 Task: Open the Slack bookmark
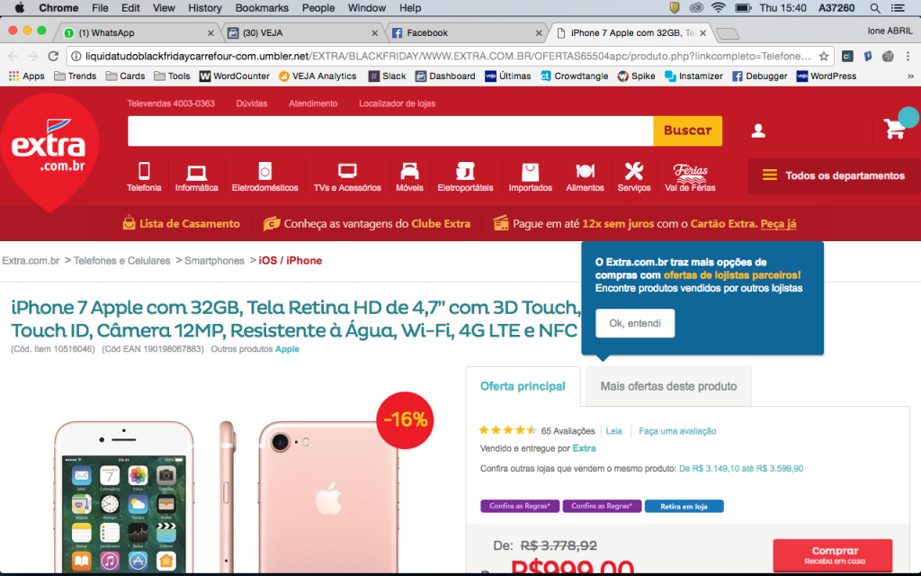point(387,76)
